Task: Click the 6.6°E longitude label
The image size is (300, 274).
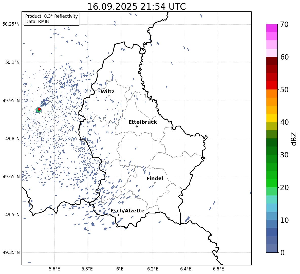Action: (218, 269)
